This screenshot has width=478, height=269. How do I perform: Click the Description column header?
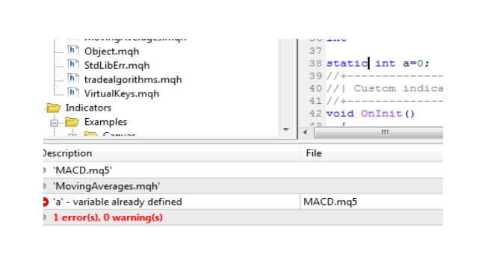[x=171, y=153]
